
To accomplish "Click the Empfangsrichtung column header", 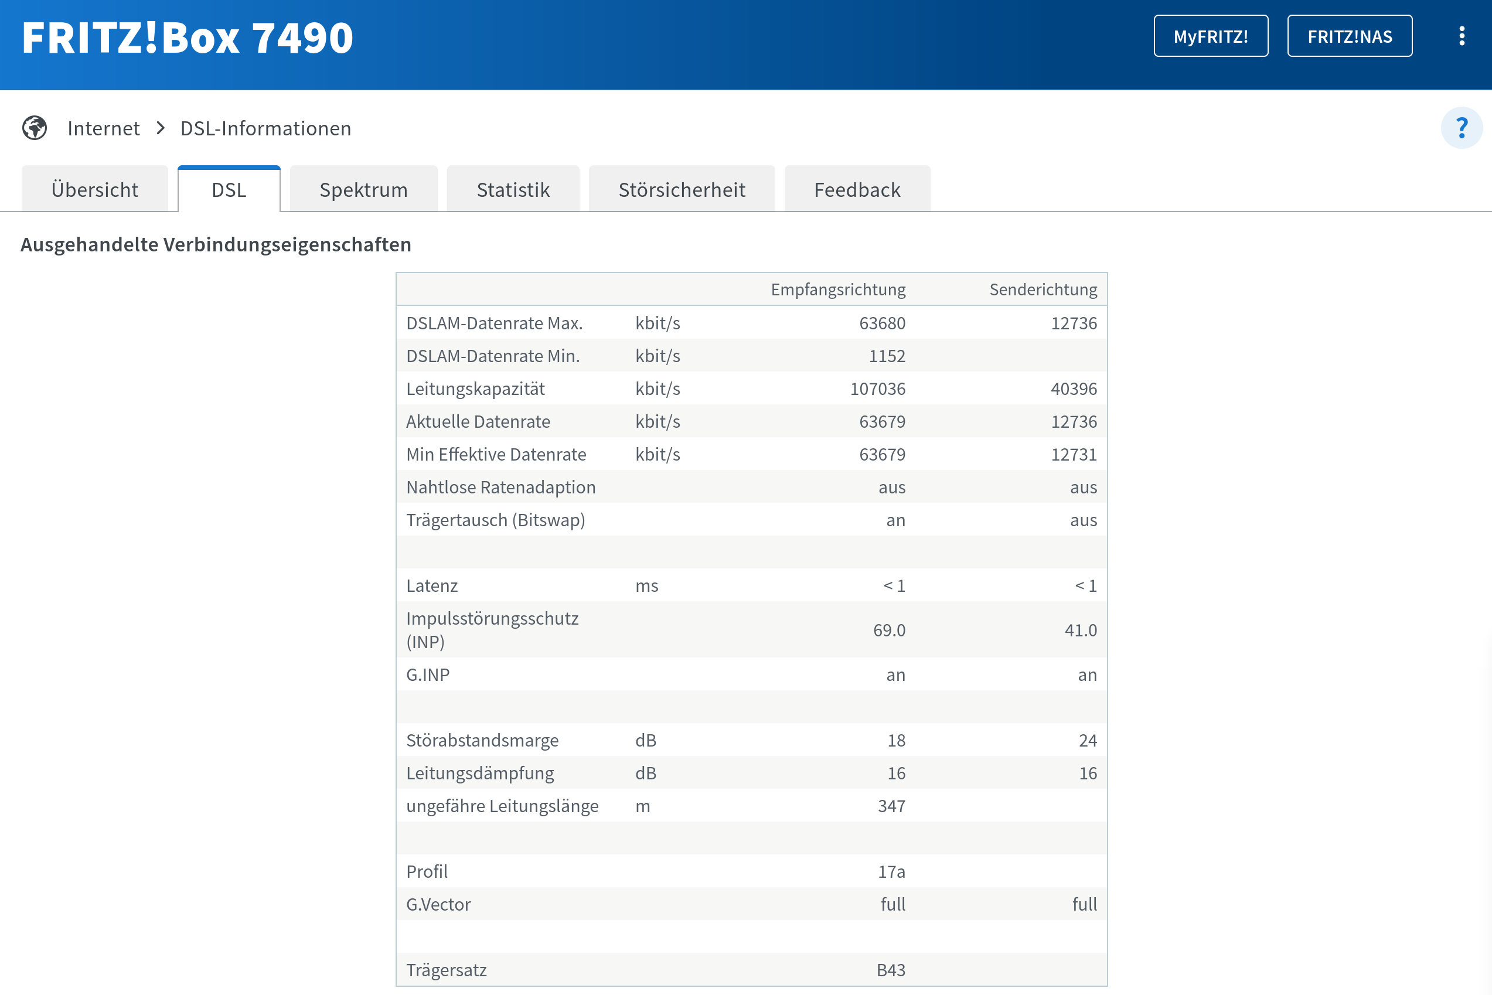I will coord(837,289).
